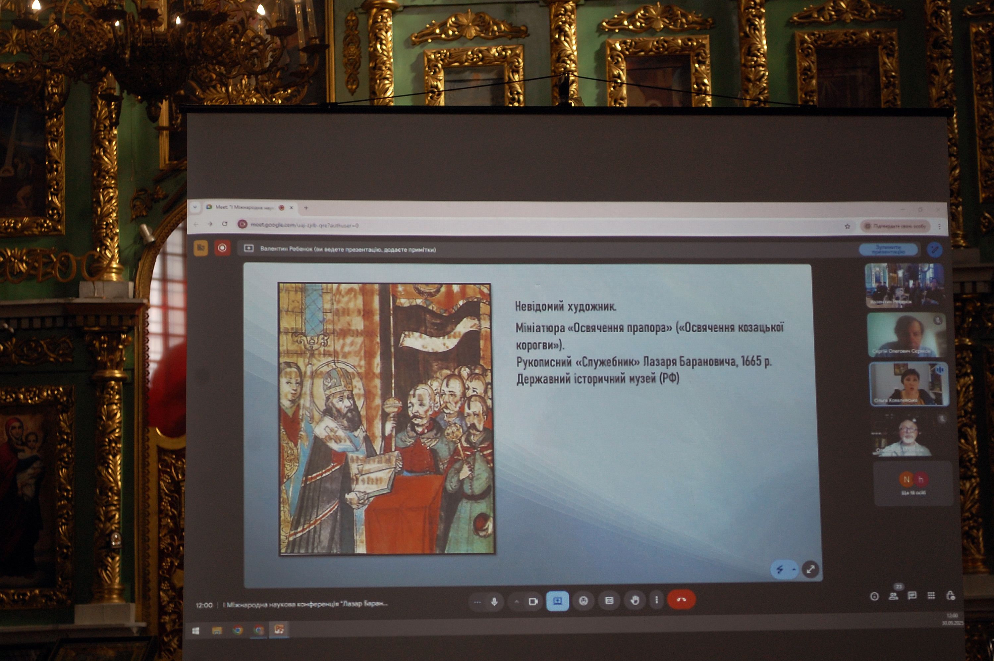Leave call with red hang-up button
Viewport: 994px width, 661px height.
click(681, 599)
